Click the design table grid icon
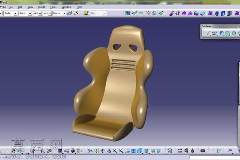This screenshot has height=160, width=240. [x=60, y=151]
